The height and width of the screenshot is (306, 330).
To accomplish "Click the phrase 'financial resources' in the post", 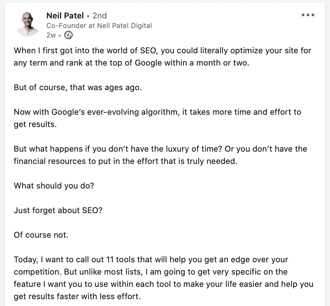I will 50,161.
